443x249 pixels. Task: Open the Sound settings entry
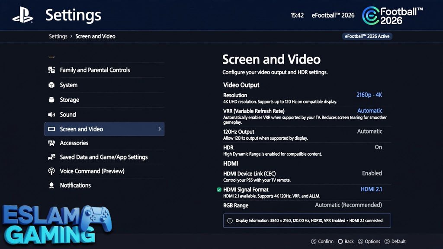click(105, 115)
